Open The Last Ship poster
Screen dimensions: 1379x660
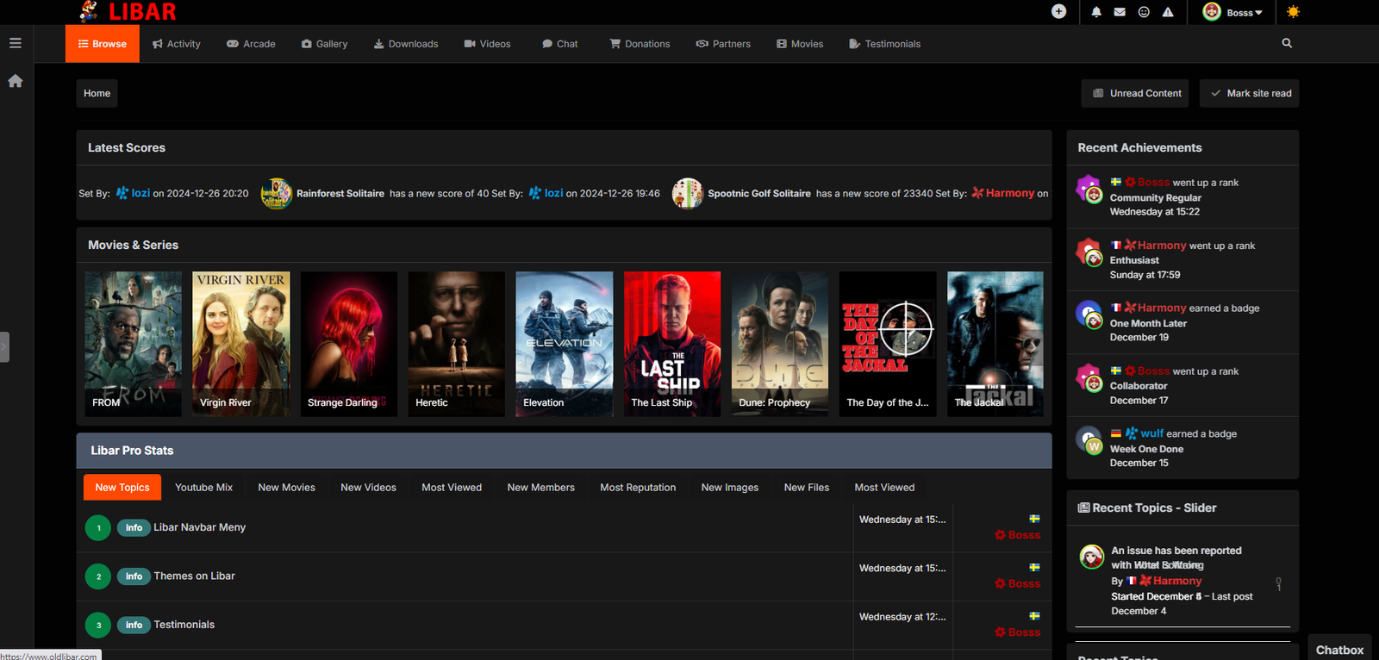pos(672,344)
